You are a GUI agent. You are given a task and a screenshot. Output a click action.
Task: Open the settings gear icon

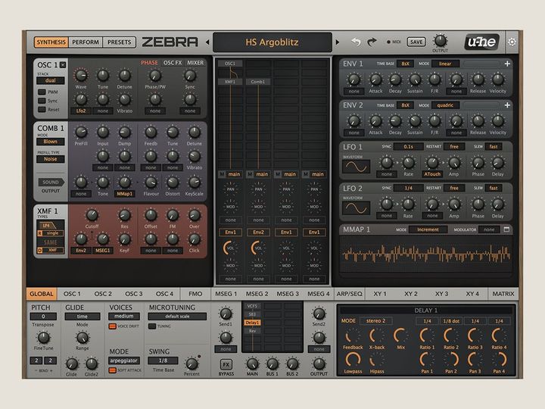512,42
